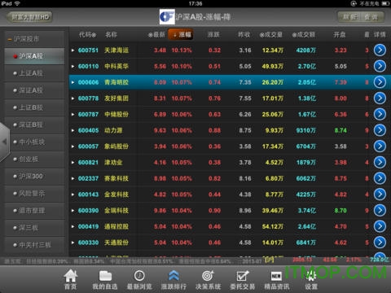The width and height of the screenshot is (391, 293).
Task: Select 深证A股 market category
Action: 34,90
